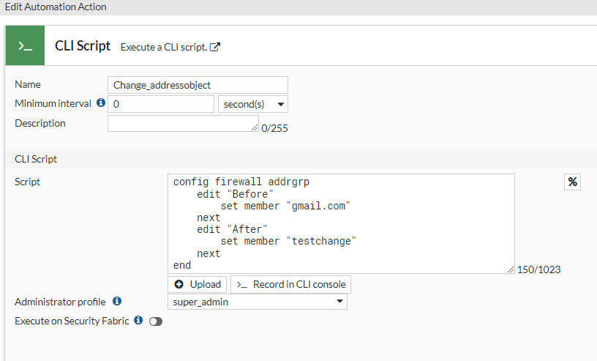The width and height of the screenshot is (597, 361).
Task: Click the plus icon on the Upload button
Action: pos(179,284)
